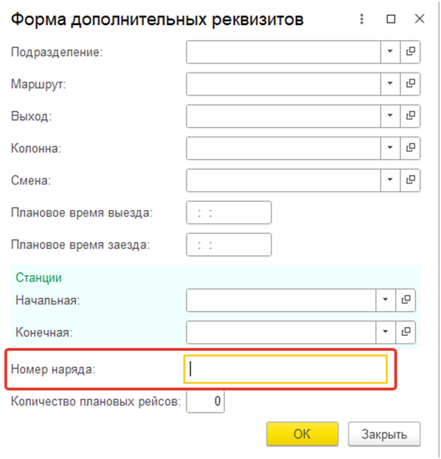
Task: Focus the Номер наряда input field
Action: coord(285,369)
